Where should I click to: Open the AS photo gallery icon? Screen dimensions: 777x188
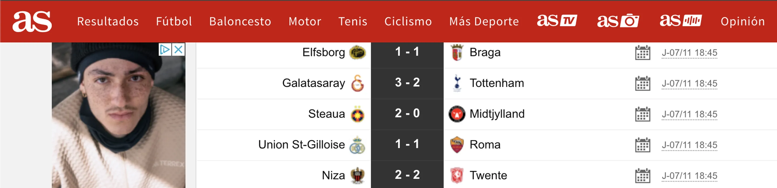pos(618,21)
